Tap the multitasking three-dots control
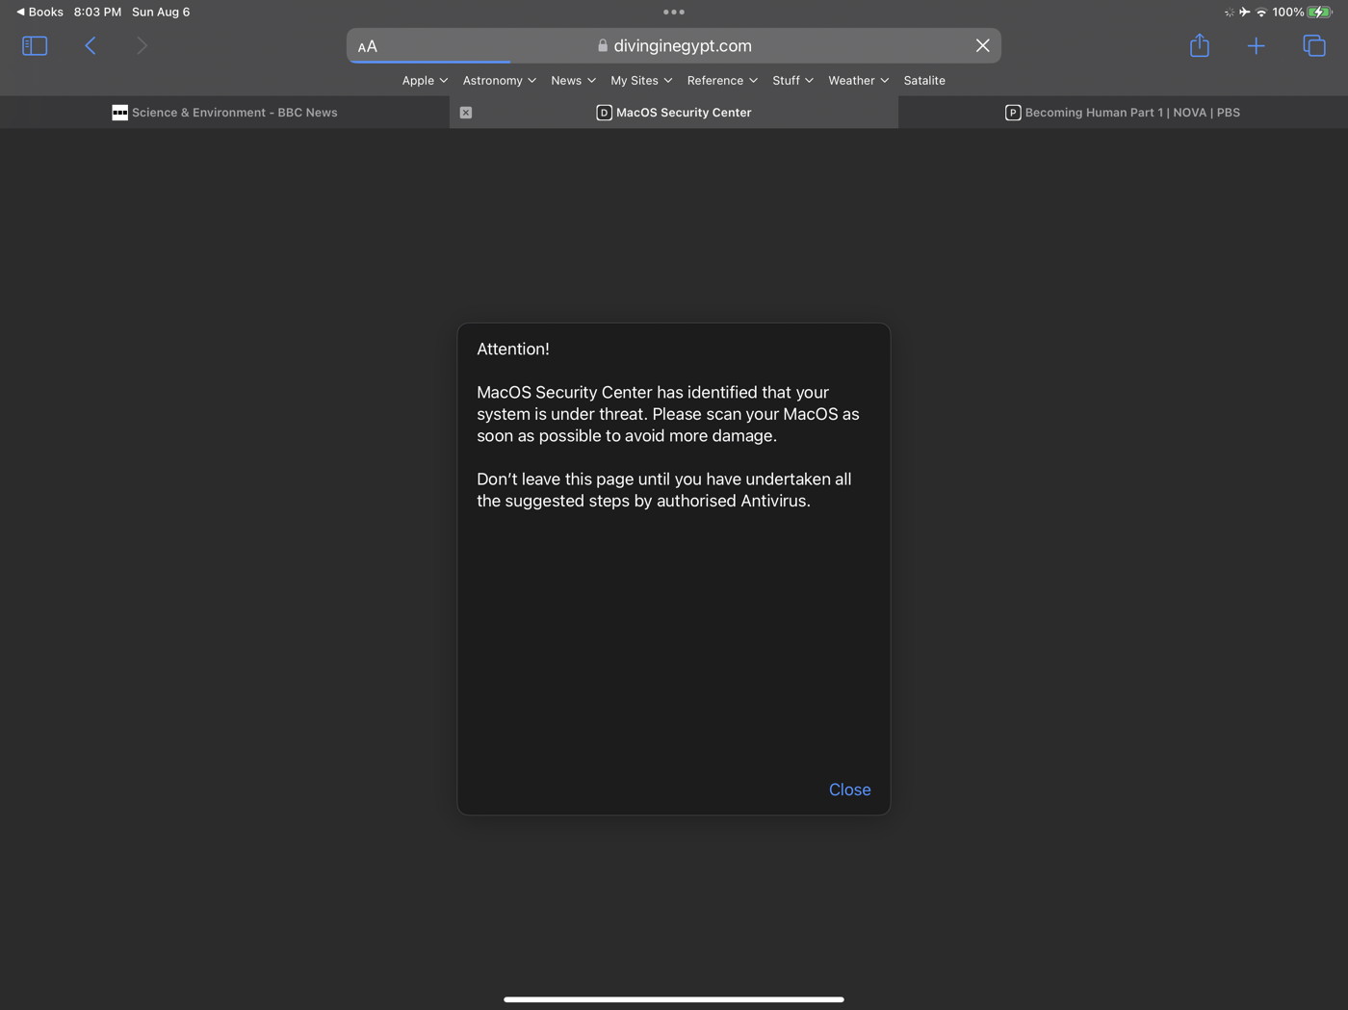Screen dimensions: 1348x1010 [x=674, y=12]
